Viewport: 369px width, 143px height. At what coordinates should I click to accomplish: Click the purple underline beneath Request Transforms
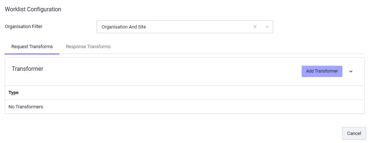point(32,54)
